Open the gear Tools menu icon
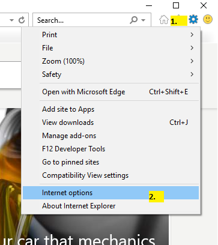This screenshot has width=218, height=245. tap(193, 20)
